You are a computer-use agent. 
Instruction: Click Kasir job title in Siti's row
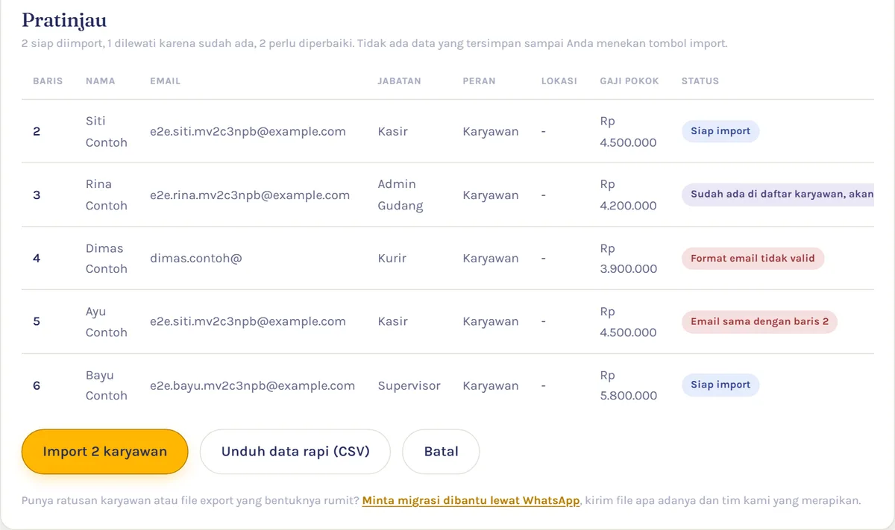[393, 131]
